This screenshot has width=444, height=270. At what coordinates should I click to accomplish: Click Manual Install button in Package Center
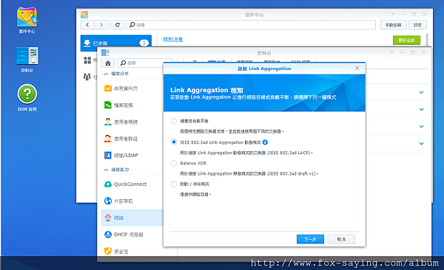tap(393, 25)
